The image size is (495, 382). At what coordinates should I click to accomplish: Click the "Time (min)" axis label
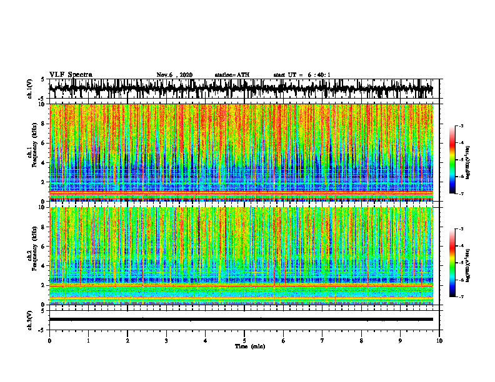(x=250, y=346)
